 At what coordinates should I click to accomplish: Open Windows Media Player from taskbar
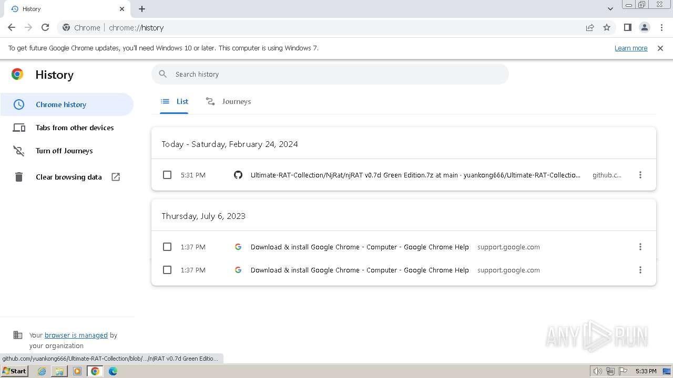77,371
